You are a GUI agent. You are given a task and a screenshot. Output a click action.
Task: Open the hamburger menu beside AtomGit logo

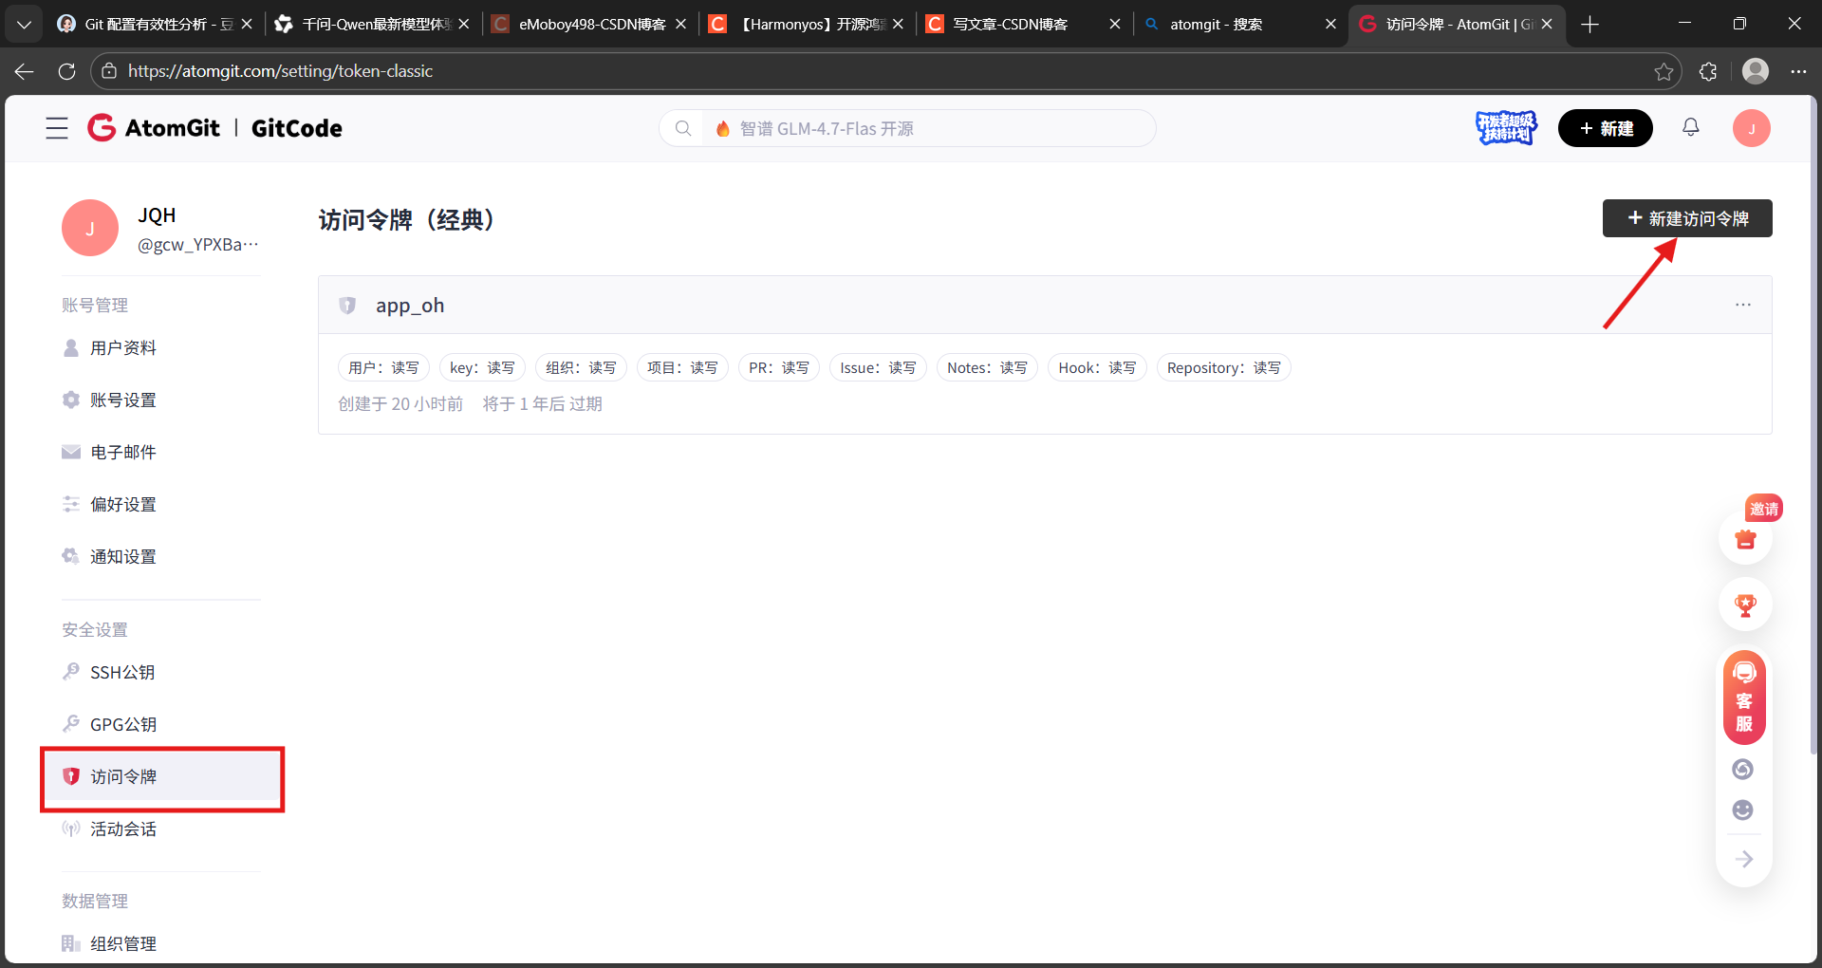tap(57, 128)
